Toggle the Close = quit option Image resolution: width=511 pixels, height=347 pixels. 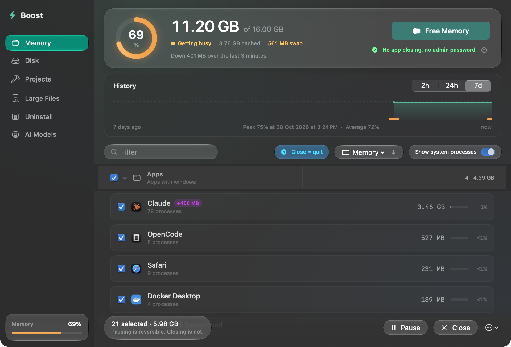point(302,152)
